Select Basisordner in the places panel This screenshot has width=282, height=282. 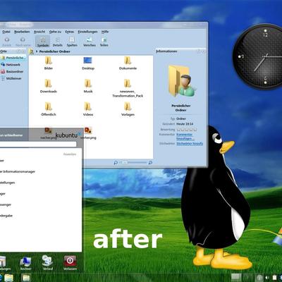pos(12,71)
